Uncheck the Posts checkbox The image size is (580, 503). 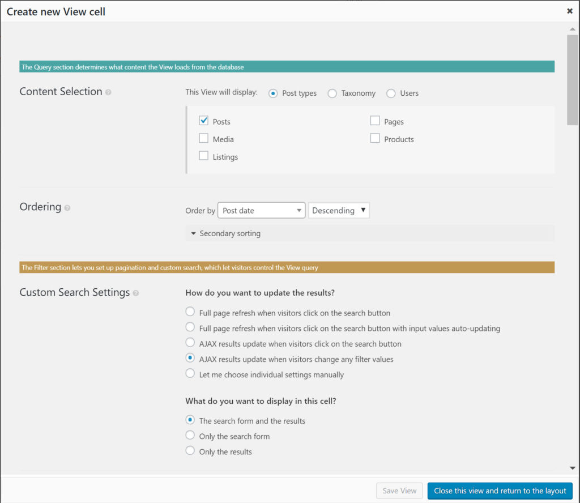pyautogui.click(x=204, y=121)
